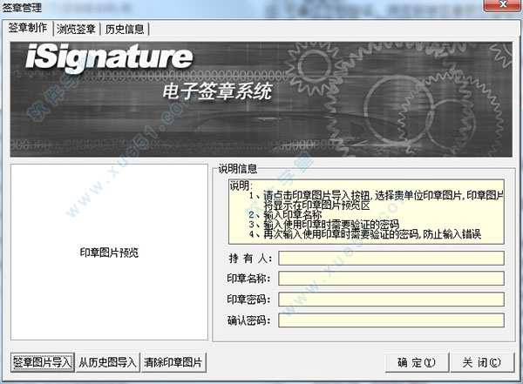Open the 历史信息 tab

[125, 30]
